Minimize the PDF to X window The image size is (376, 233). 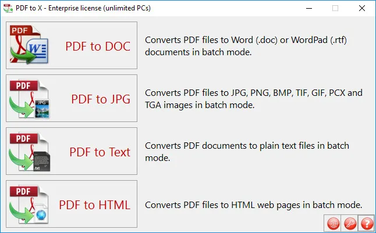click(x=309, y=8)
